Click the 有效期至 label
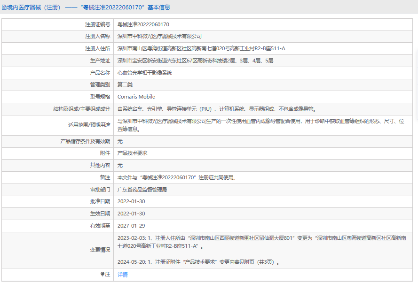Screen dimensions: 418x283 coord(100,226)
